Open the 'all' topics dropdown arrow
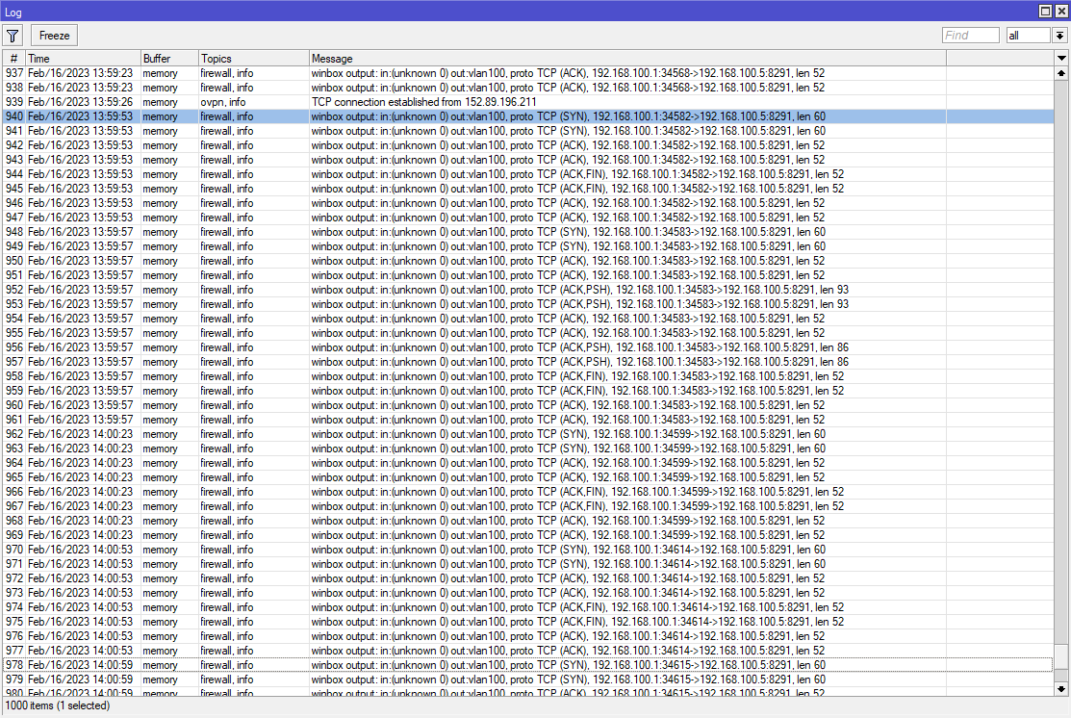 click(x=1059, y=36)
